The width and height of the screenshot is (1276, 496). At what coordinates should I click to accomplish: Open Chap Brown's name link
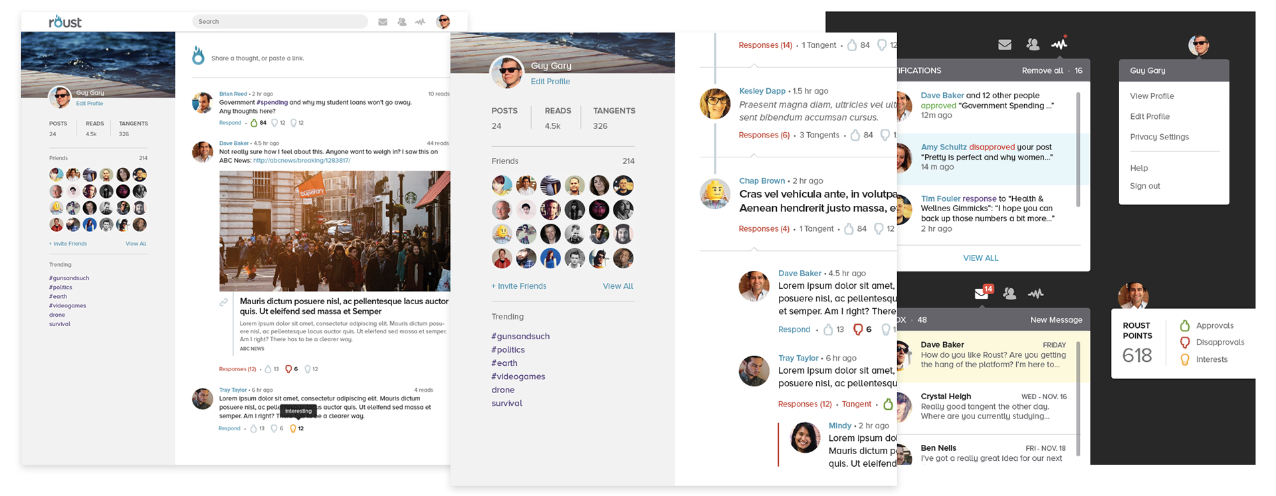coord(762,181)
